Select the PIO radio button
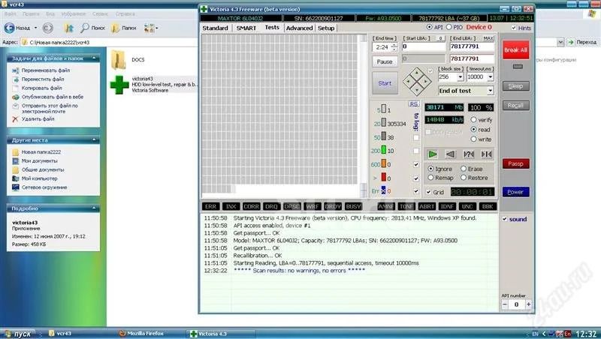 click(448, 27)
